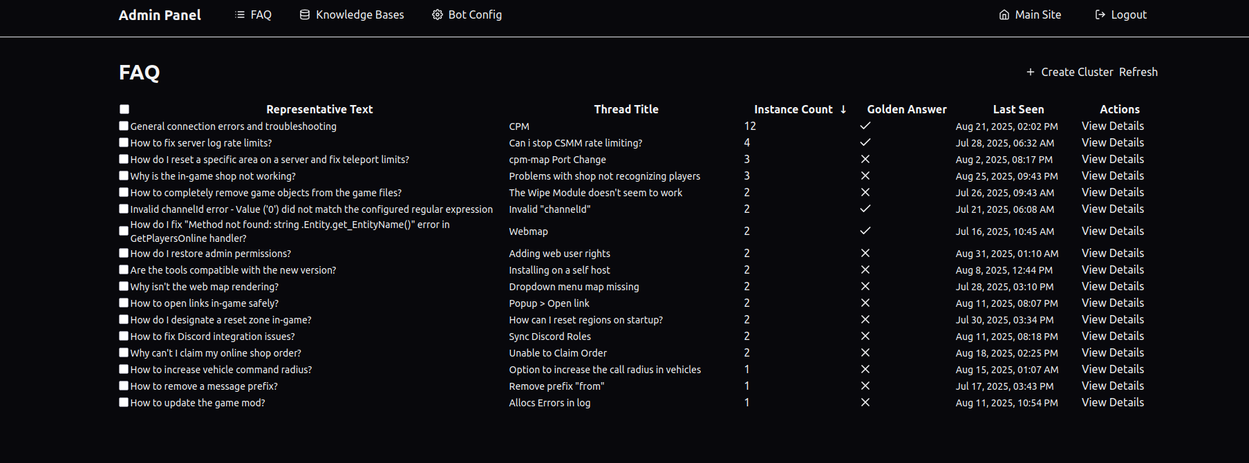
Task: Toggle the select-all checkbox in table header
Action: [x=124, y=109]
